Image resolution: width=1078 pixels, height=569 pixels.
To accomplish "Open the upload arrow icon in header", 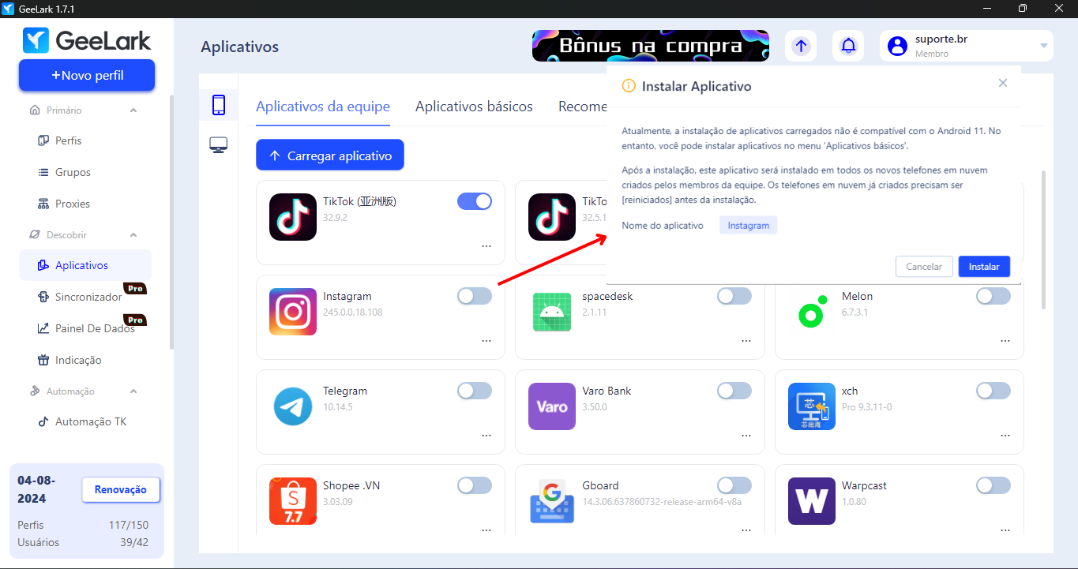I will 801,46.
